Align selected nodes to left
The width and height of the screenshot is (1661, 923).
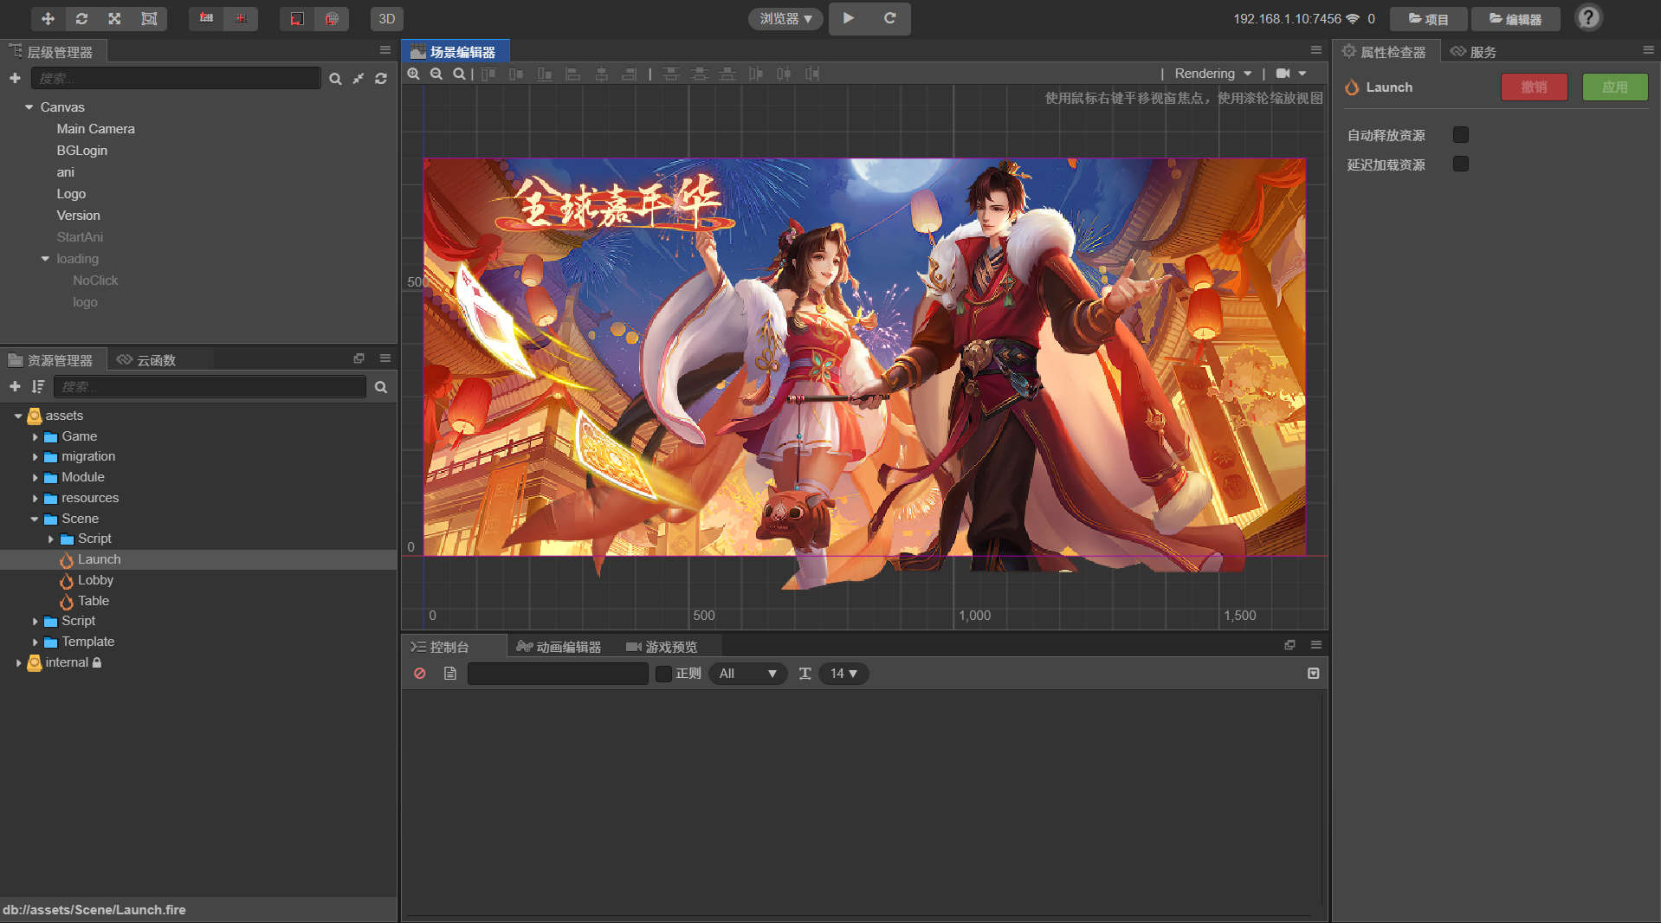[572, 74]
